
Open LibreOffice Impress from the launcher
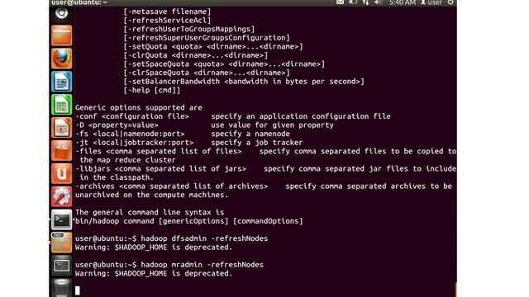(61, 128)
